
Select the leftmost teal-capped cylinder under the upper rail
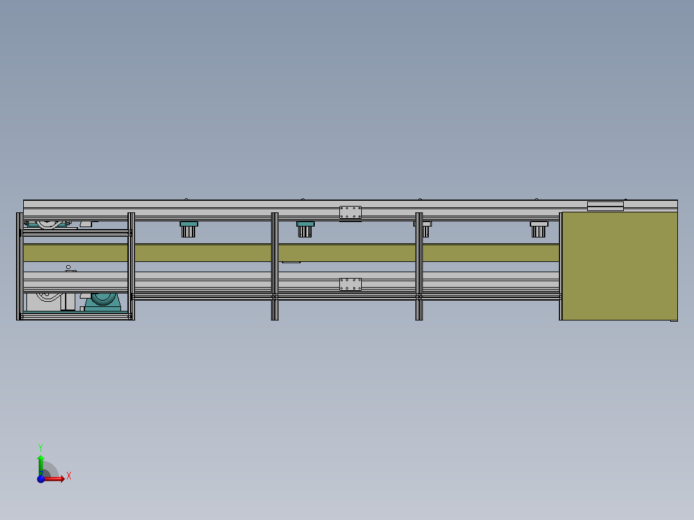(189, 229)
